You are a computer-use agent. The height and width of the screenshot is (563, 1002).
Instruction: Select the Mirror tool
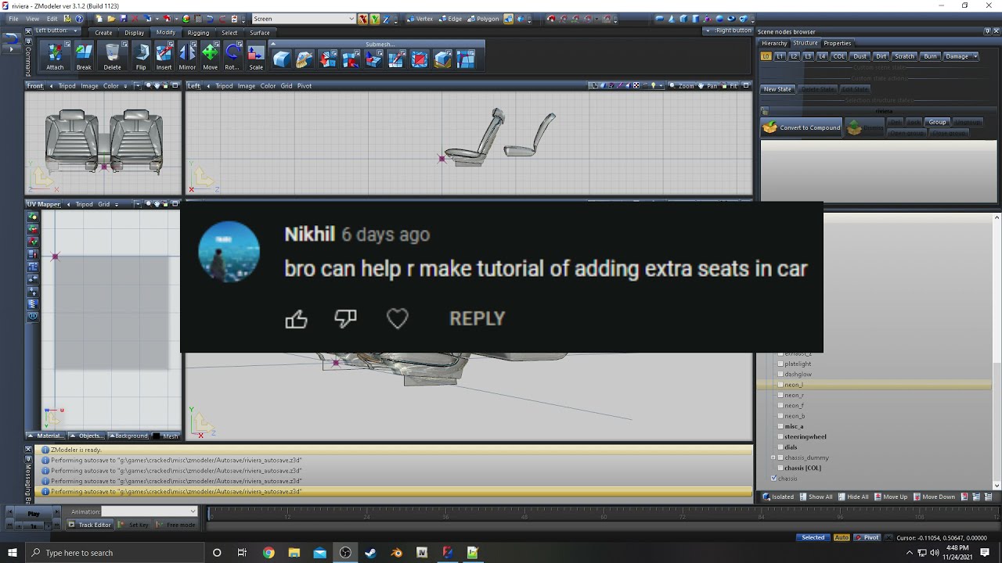[187, 57]
